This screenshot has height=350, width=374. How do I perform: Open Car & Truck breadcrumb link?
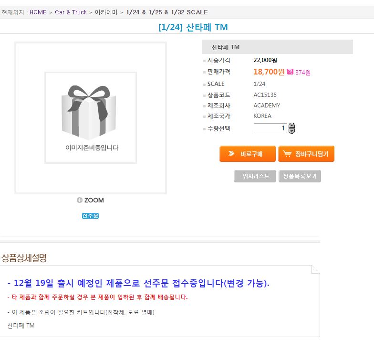[71, 12]
